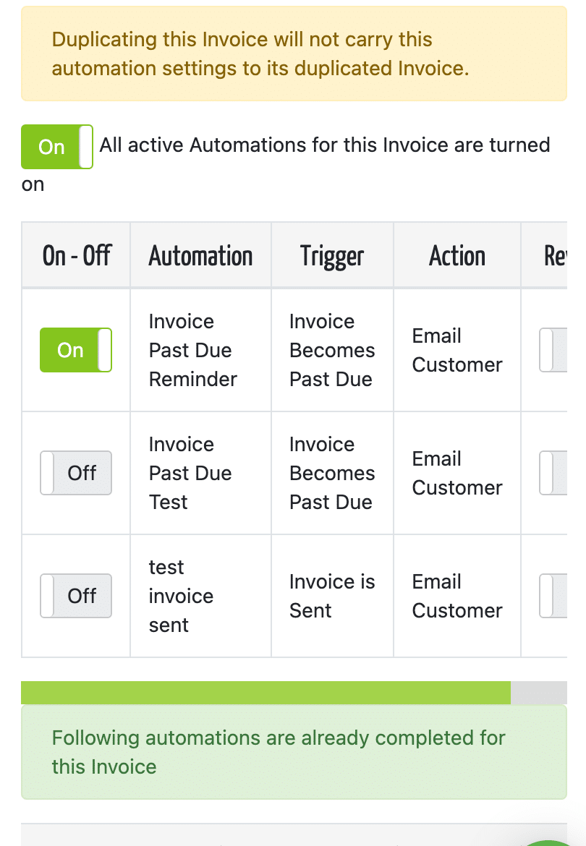The image size is (586, 846).
Task: Toggle rightmost switch in test invoice sent row
Action: coord(553,597)
